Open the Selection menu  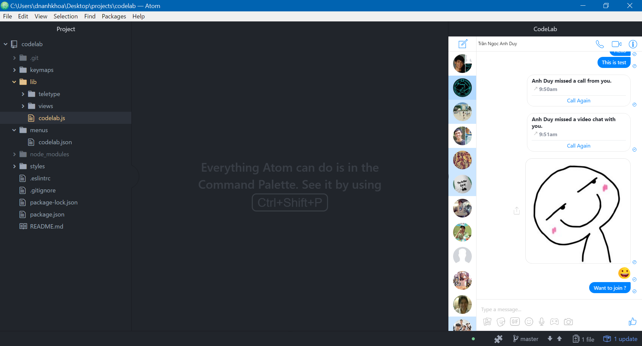(66, 16)
